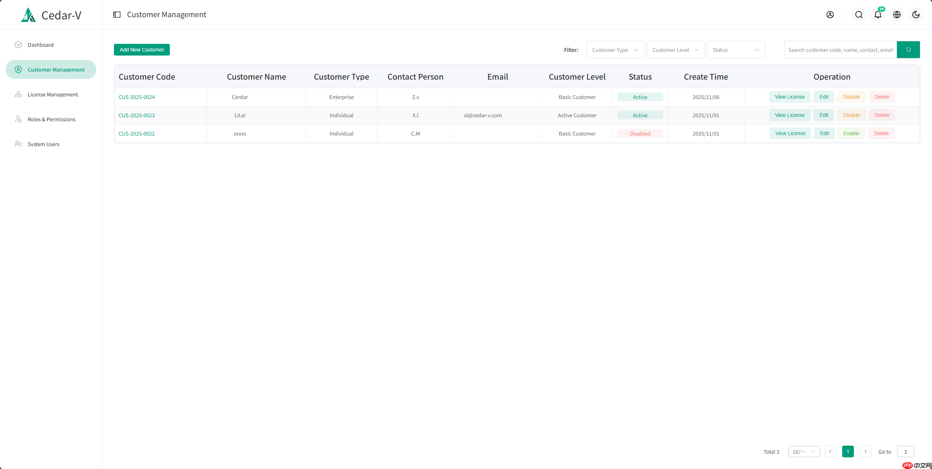Open the Status filter dropdown
This screenshot has width=932, height=469.
(x=736, y=50)
